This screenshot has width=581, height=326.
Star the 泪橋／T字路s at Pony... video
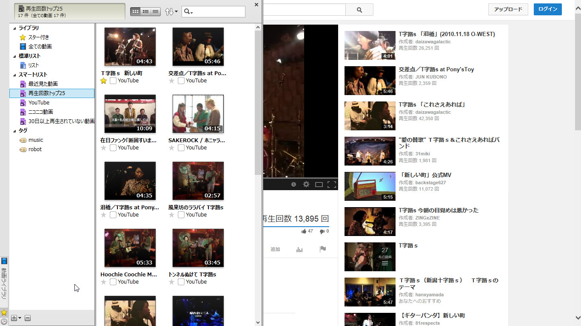(x=104, y=215)
